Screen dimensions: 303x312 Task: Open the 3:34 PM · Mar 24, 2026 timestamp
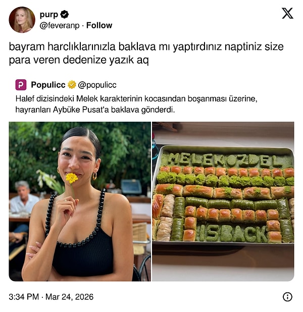point(51,297)
